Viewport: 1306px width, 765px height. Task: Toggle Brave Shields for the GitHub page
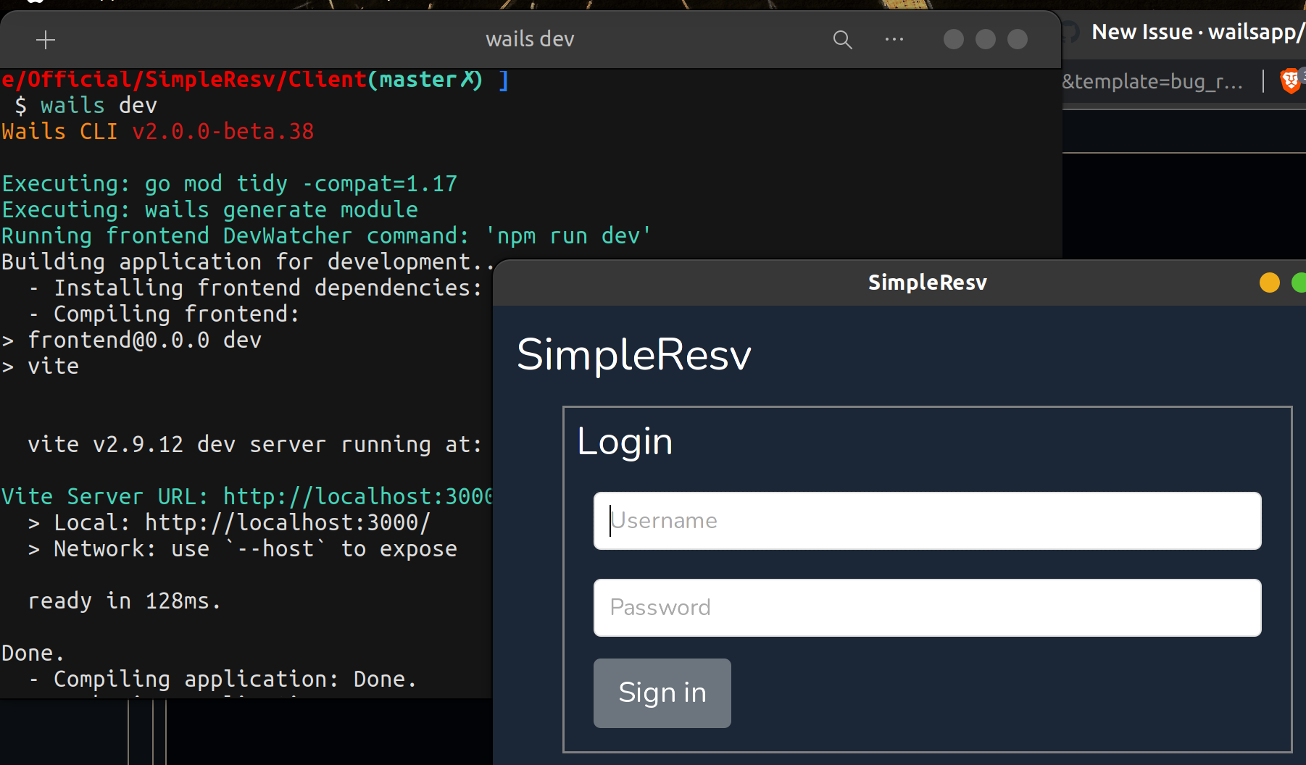pos(1289,80)
